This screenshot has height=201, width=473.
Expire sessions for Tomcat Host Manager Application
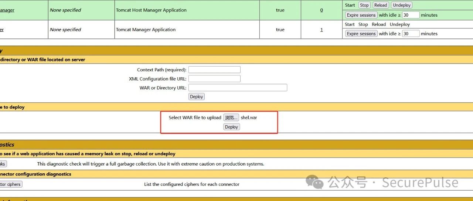coord(361,15)
